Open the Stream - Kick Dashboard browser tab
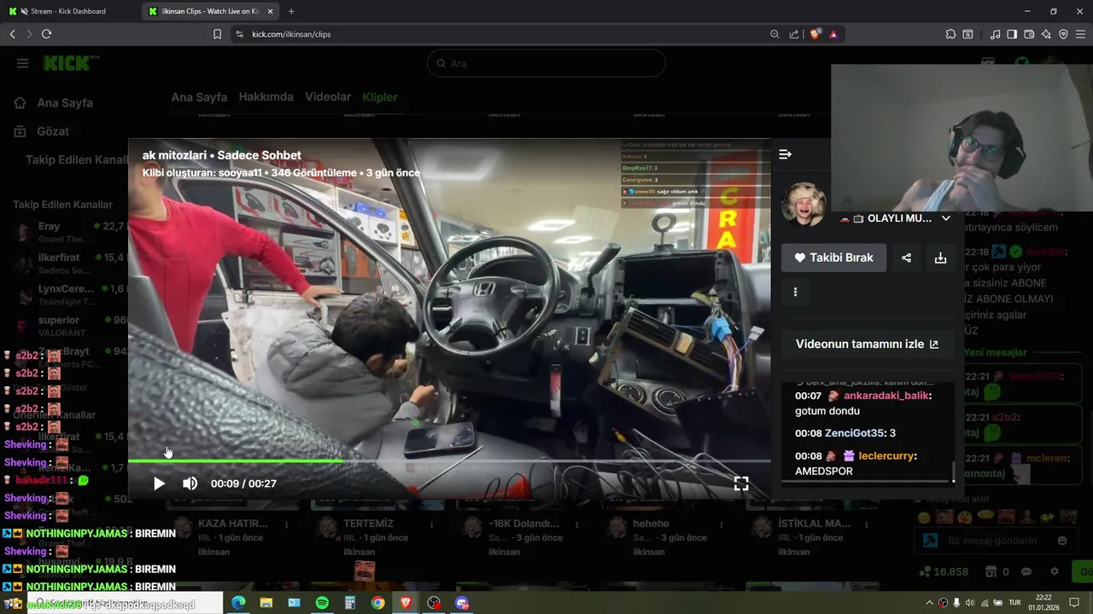Viewport: 1093px width, 614px height. 70,11
